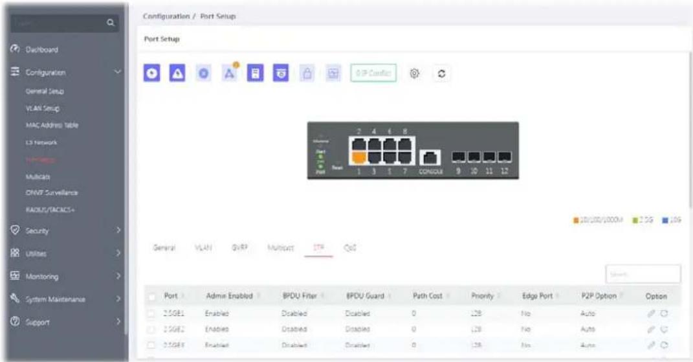This screenshot has height=362, width=693.
Task: Click the table search field
Action: pos(643,275)
